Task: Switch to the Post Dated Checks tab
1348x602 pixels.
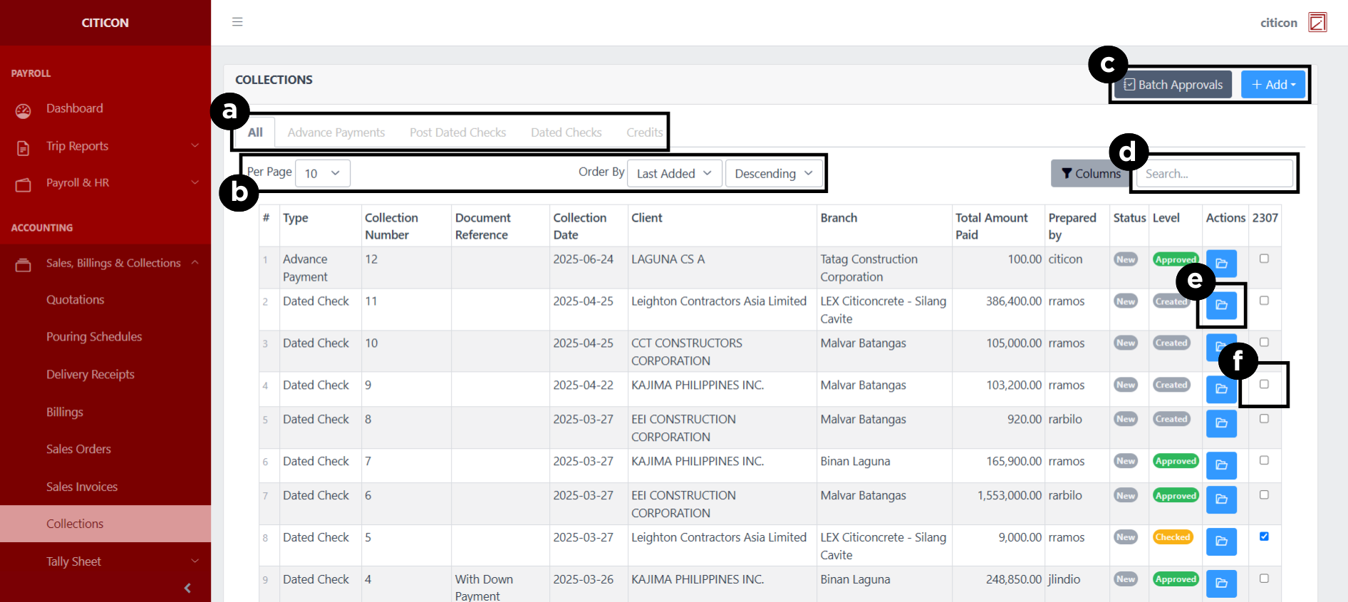Action: pyautogui.click(x=457, y=133)
